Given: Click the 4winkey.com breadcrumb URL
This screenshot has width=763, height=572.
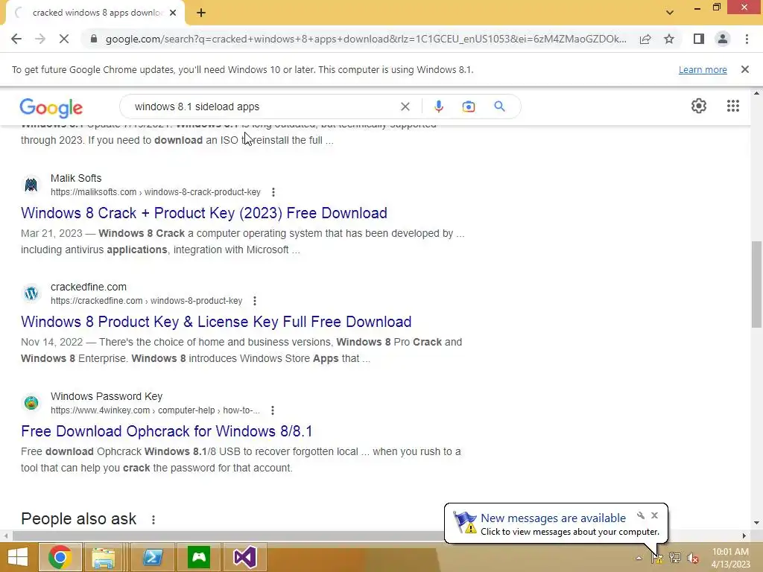Looking at the screenshot, I should (155, 410).
